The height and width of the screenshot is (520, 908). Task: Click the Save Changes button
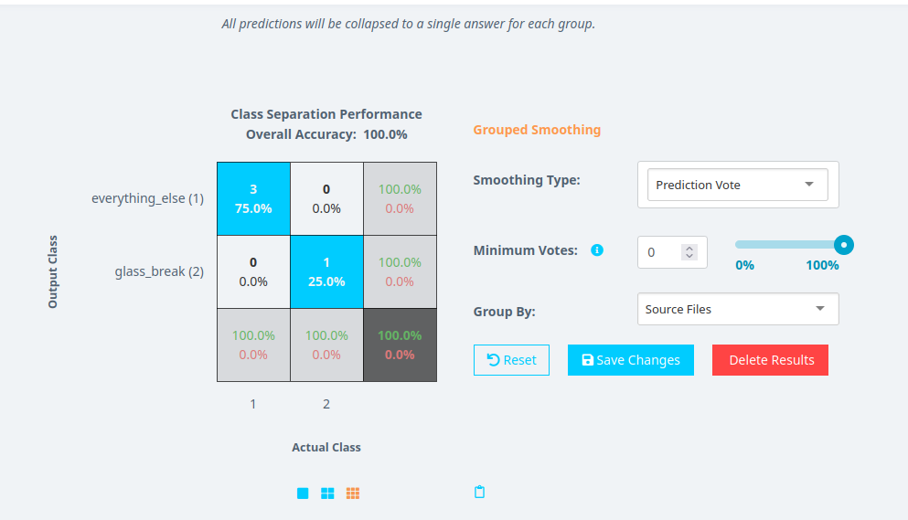630,360
